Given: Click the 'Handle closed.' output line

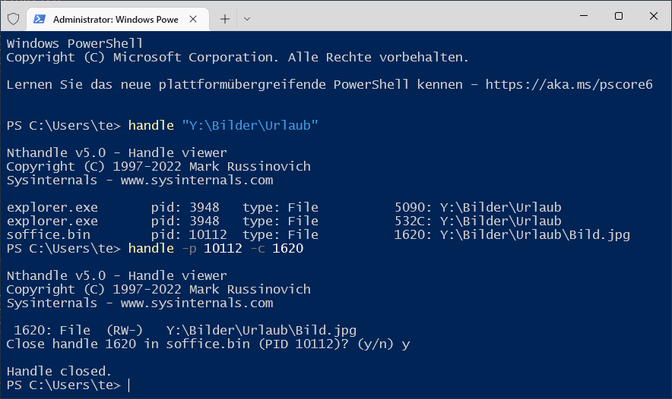Looking at the screenshot, I should coord(59,371).
